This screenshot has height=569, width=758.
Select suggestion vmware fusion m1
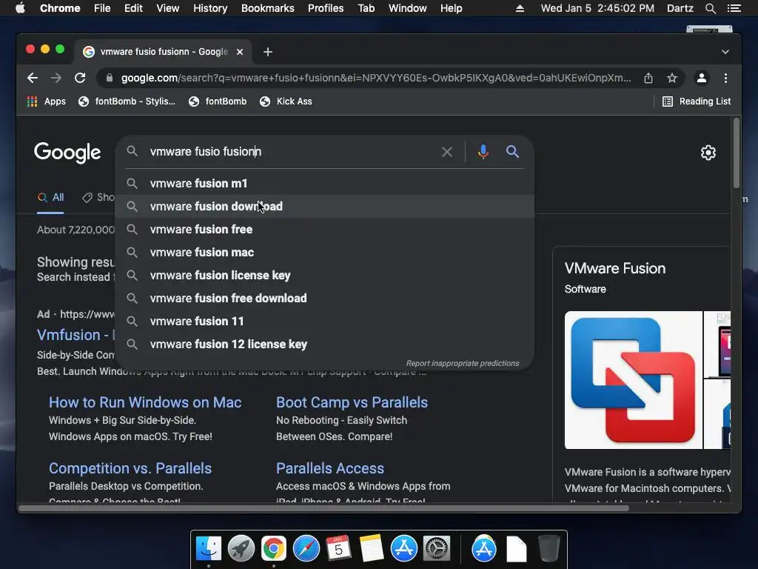coord(325,184)
